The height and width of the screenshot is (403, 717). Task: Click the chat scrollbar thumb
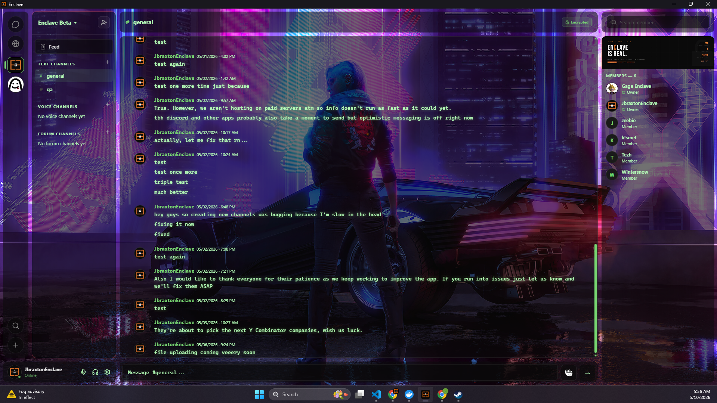click(x=595, y=299)
